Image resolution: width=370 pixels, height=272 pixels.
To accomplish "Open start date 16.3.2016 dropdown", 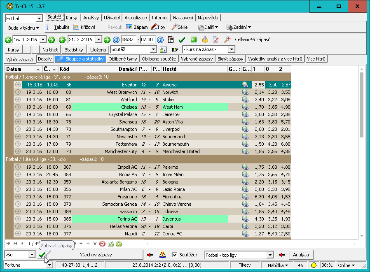I will 43,40.
